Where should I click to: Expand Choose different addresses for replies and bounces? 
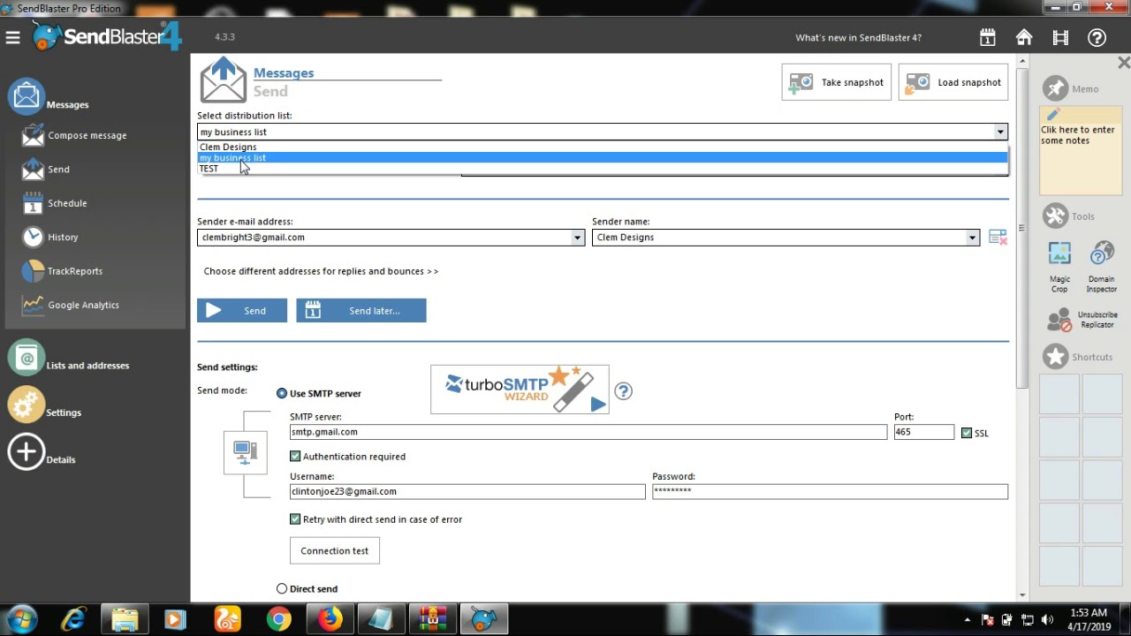(321, 271)
